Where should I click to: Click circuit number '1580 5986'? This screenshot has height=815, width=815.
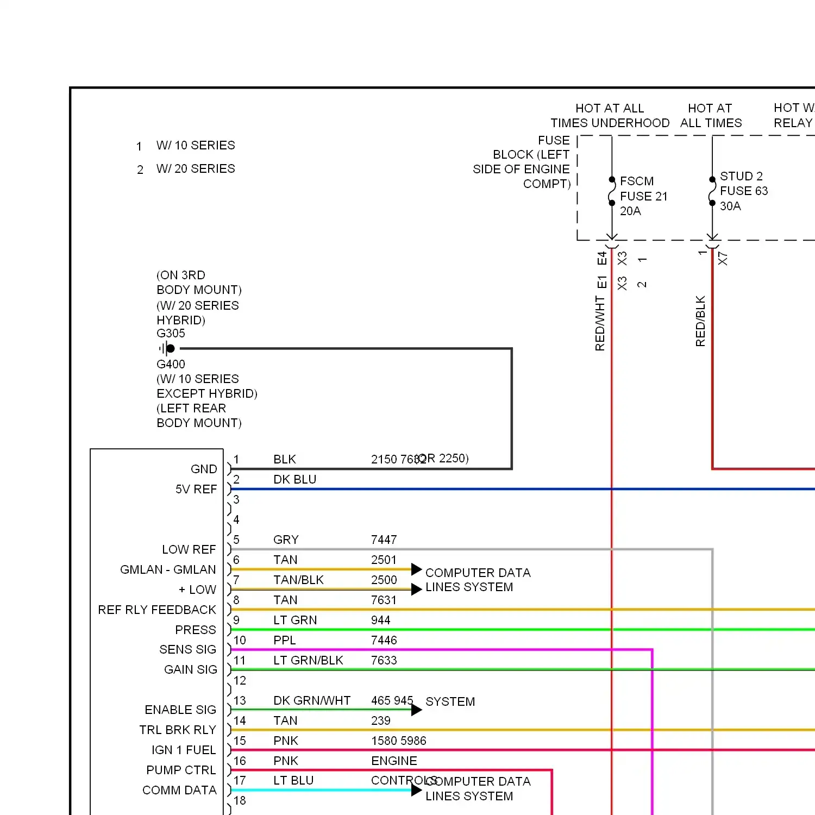coord(399,741)
